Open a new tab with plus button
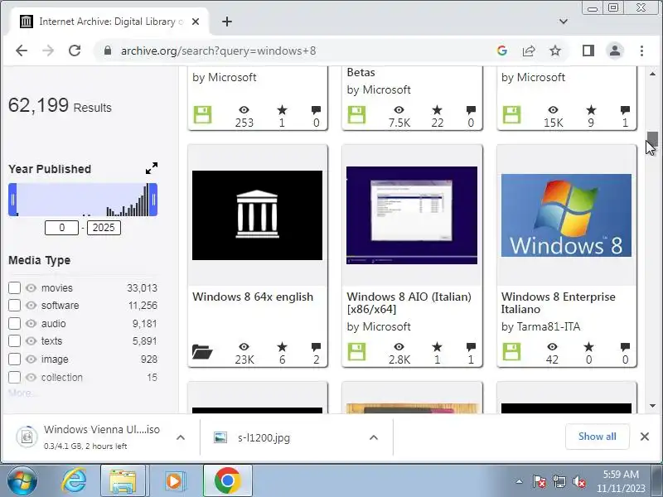 click(227, 22)
